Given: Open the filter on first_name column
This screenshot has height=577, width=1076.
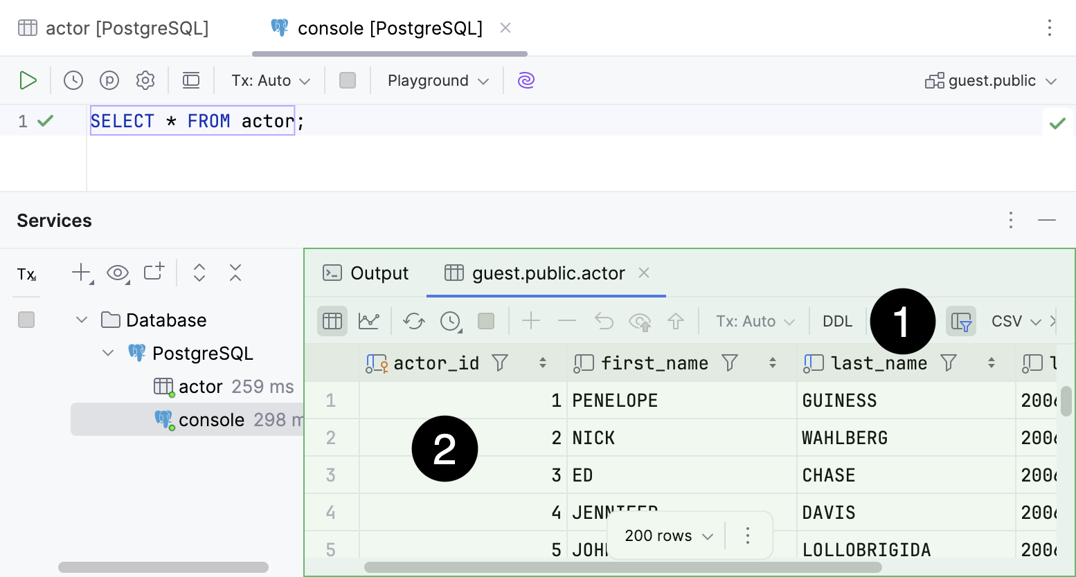Looking at the screenshot, I should pyautogui.click(x=730, y=363).
